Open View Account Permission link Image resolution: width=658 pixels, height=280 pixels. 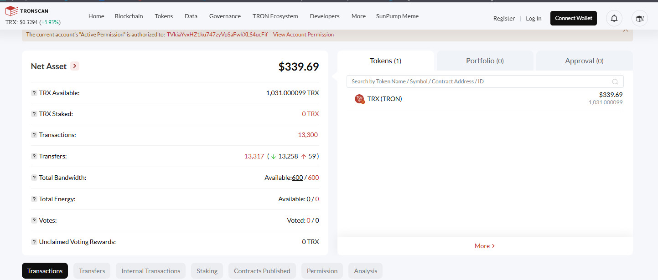point(303,35)
